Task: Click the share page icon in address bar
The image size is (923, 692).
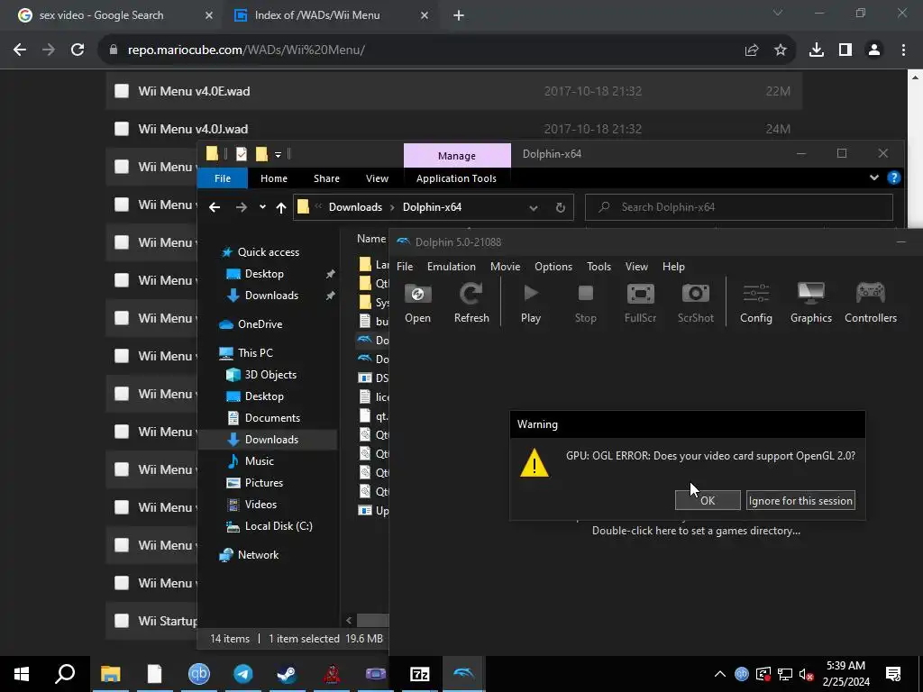Action: (x=752, y=50)
